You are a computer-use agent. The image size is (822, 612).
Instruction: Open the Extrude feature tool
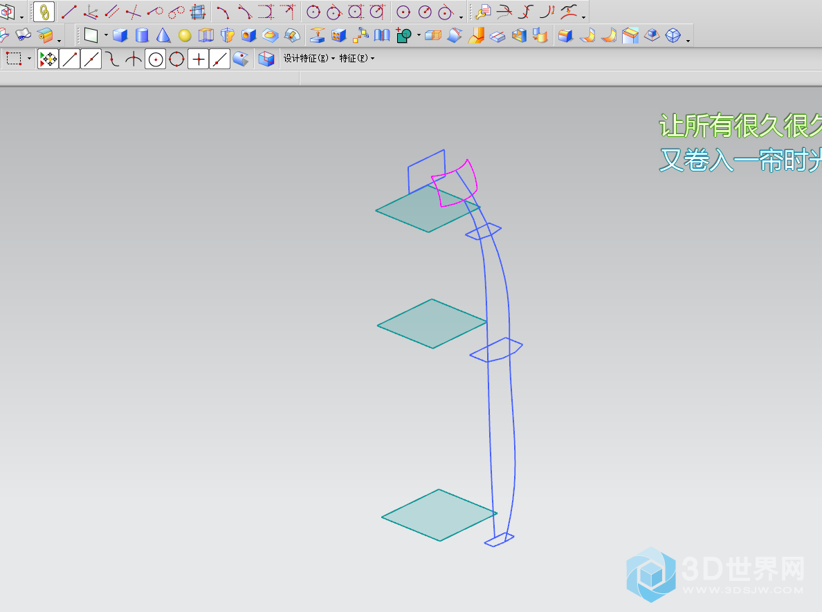point(206,35)
